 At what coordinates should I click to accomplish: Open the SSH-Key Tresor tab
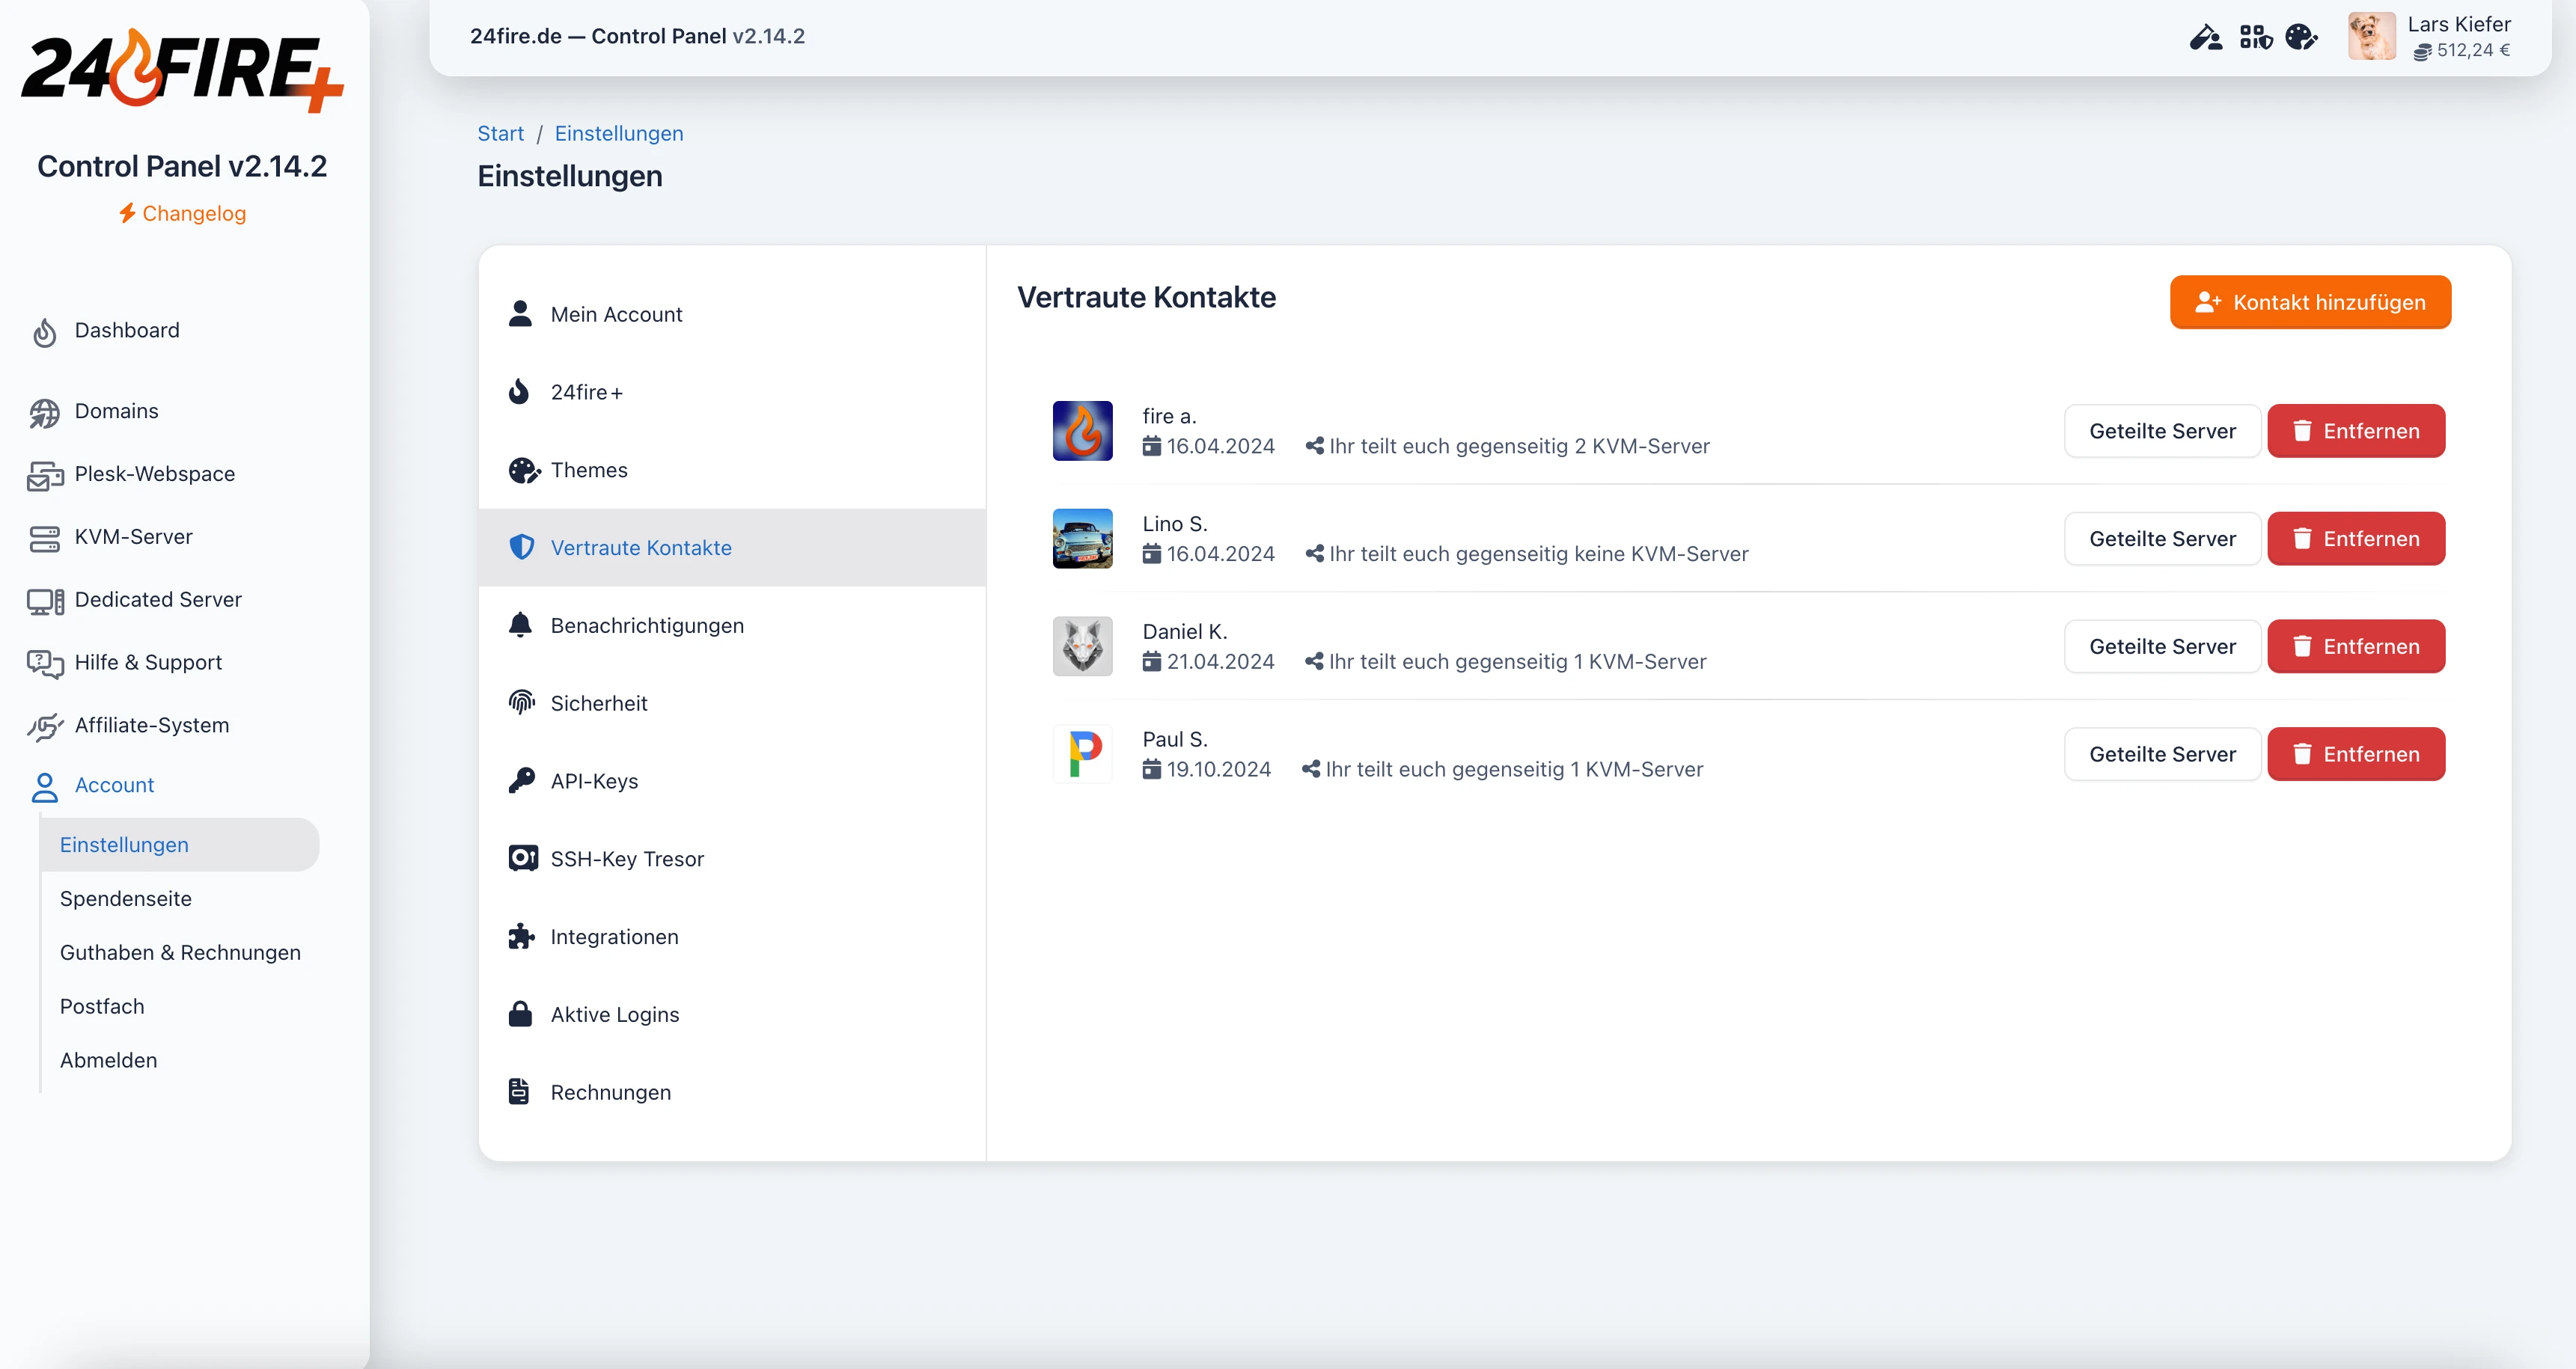point(733,860)
